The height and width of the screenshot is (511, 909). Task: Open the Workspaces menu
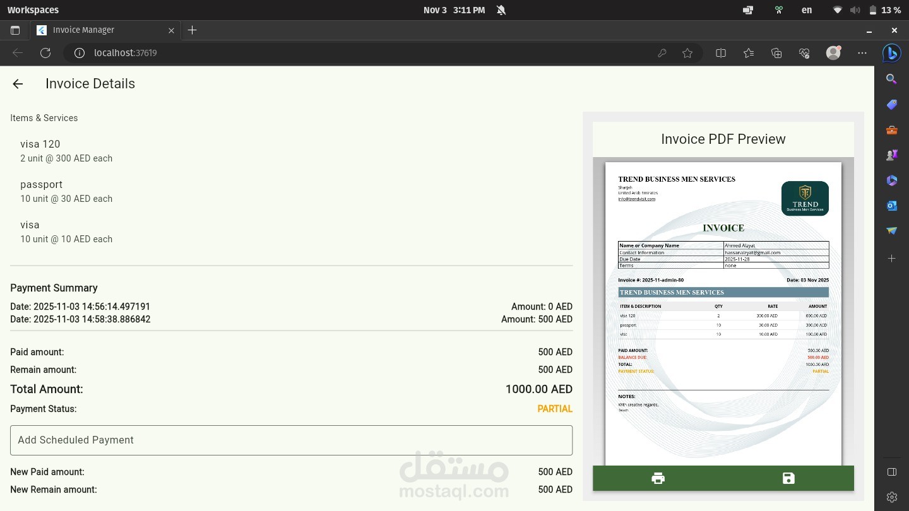[33, 10]
